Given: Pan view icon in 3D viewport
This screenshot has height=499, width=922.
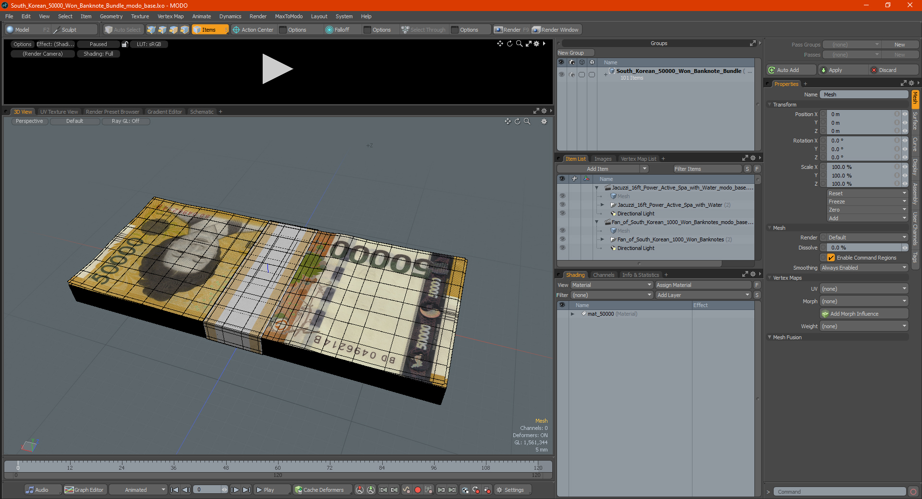Looking at the screenshot, I should (508, 121).
